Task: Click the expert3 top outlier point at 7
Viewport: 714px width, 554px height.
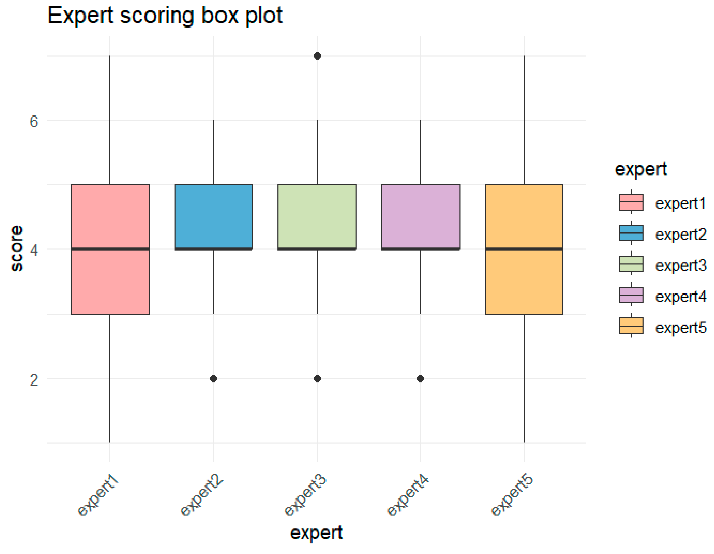Action: point(317,56)
